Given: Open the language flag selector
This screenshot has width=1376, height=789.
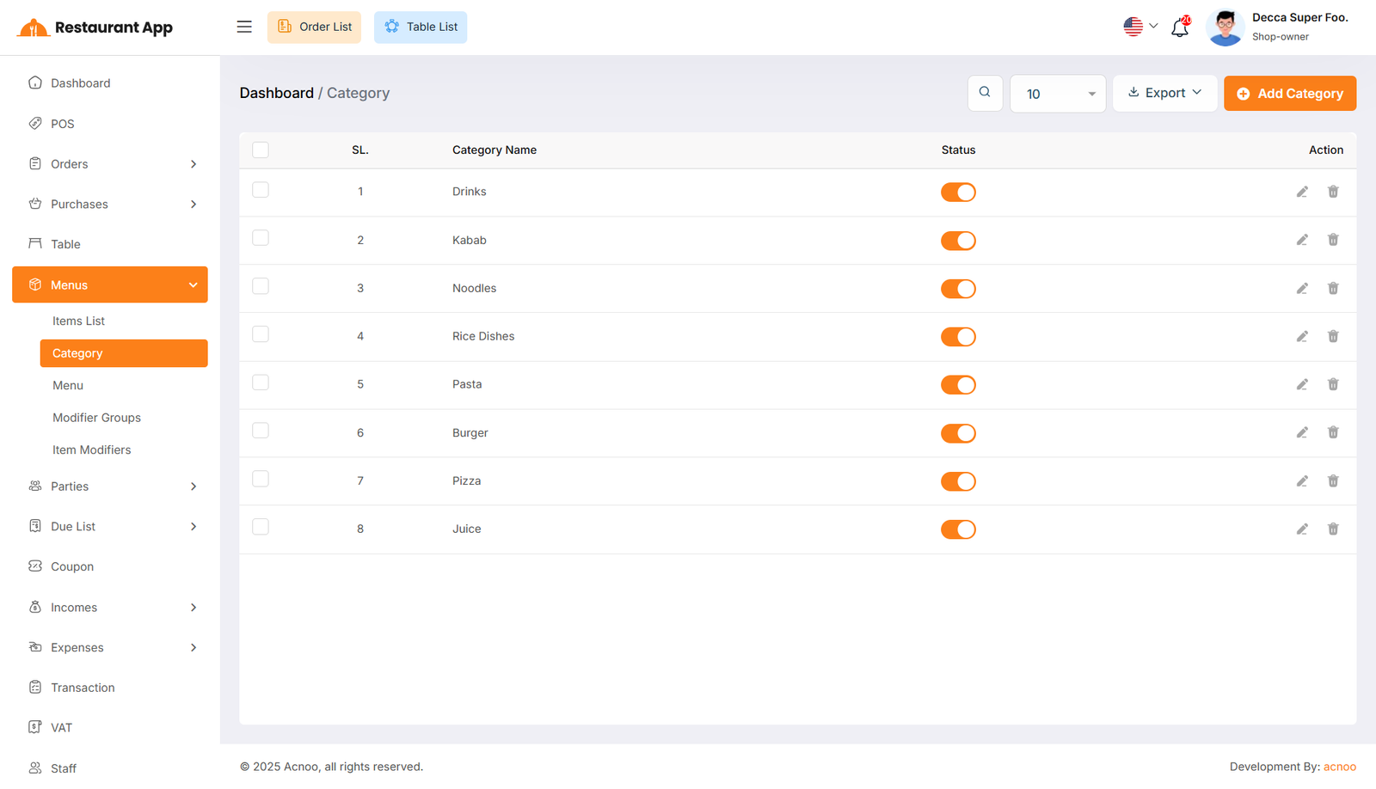Looking at the screenshot, I should [1140, 27].
